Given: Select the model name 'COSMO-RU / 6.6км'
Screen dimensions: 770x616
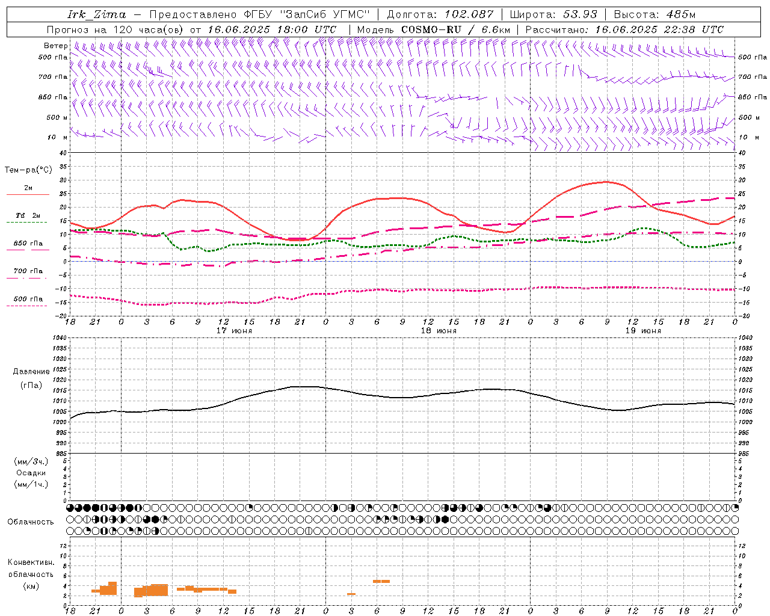Looking at the screenshot, I should (456, 29).
